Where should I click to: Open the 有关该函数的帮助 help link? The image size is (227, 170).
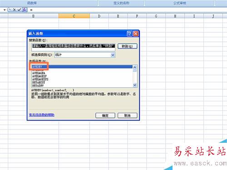click(x=42, y=115)
